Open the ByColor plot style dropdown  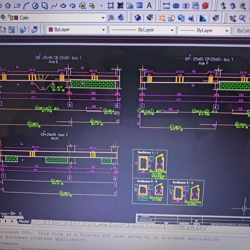tap(242, 31)
